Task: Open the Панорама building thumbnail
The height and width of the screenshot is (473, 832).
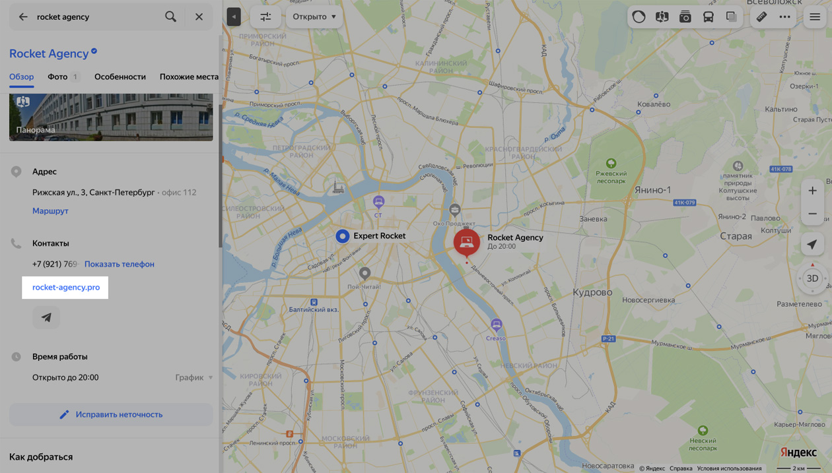Action: coord(111,117)
